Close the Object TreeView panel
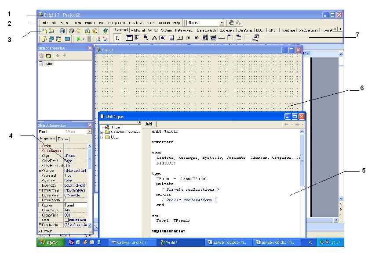 coord(90,48)
